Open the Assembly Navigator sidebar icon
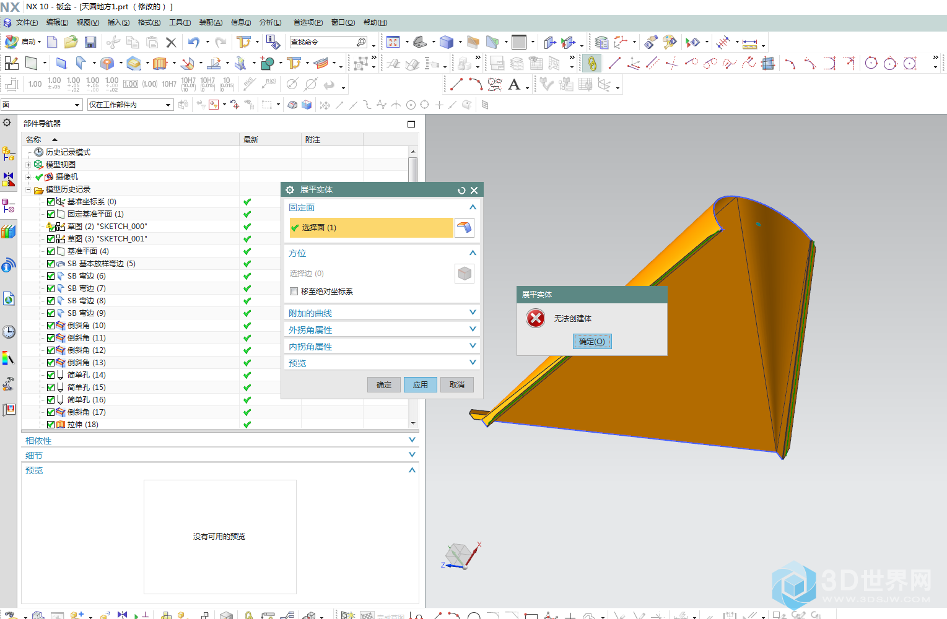Viewport: 947px width, 619px height. (8, 153)
